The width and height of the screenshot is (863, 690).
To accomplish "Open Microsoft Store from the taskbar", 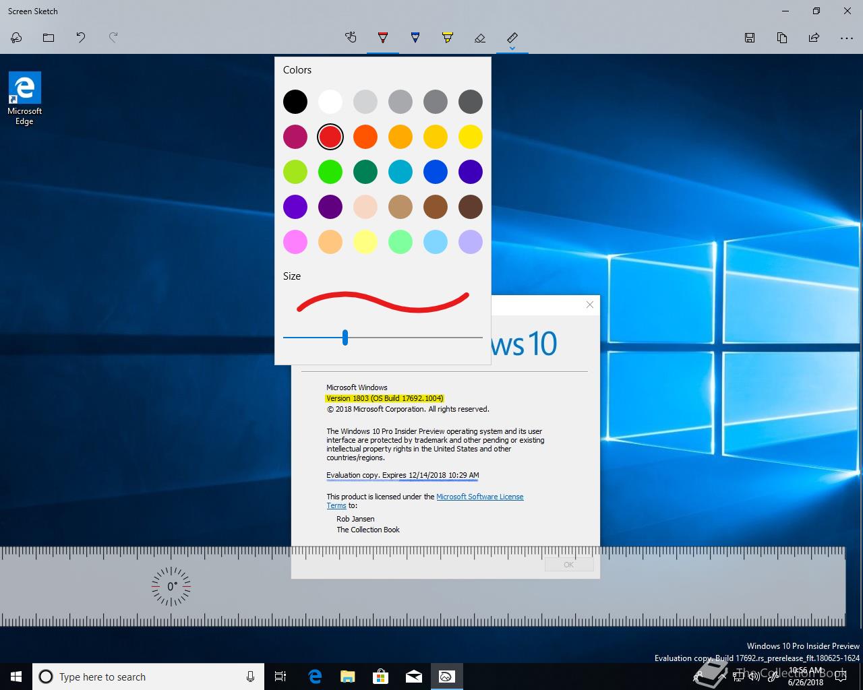I will pyautogui.click(x=381, y=677).
